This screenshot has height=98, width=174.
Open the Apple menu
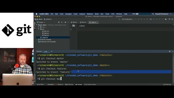pos(36,14)
